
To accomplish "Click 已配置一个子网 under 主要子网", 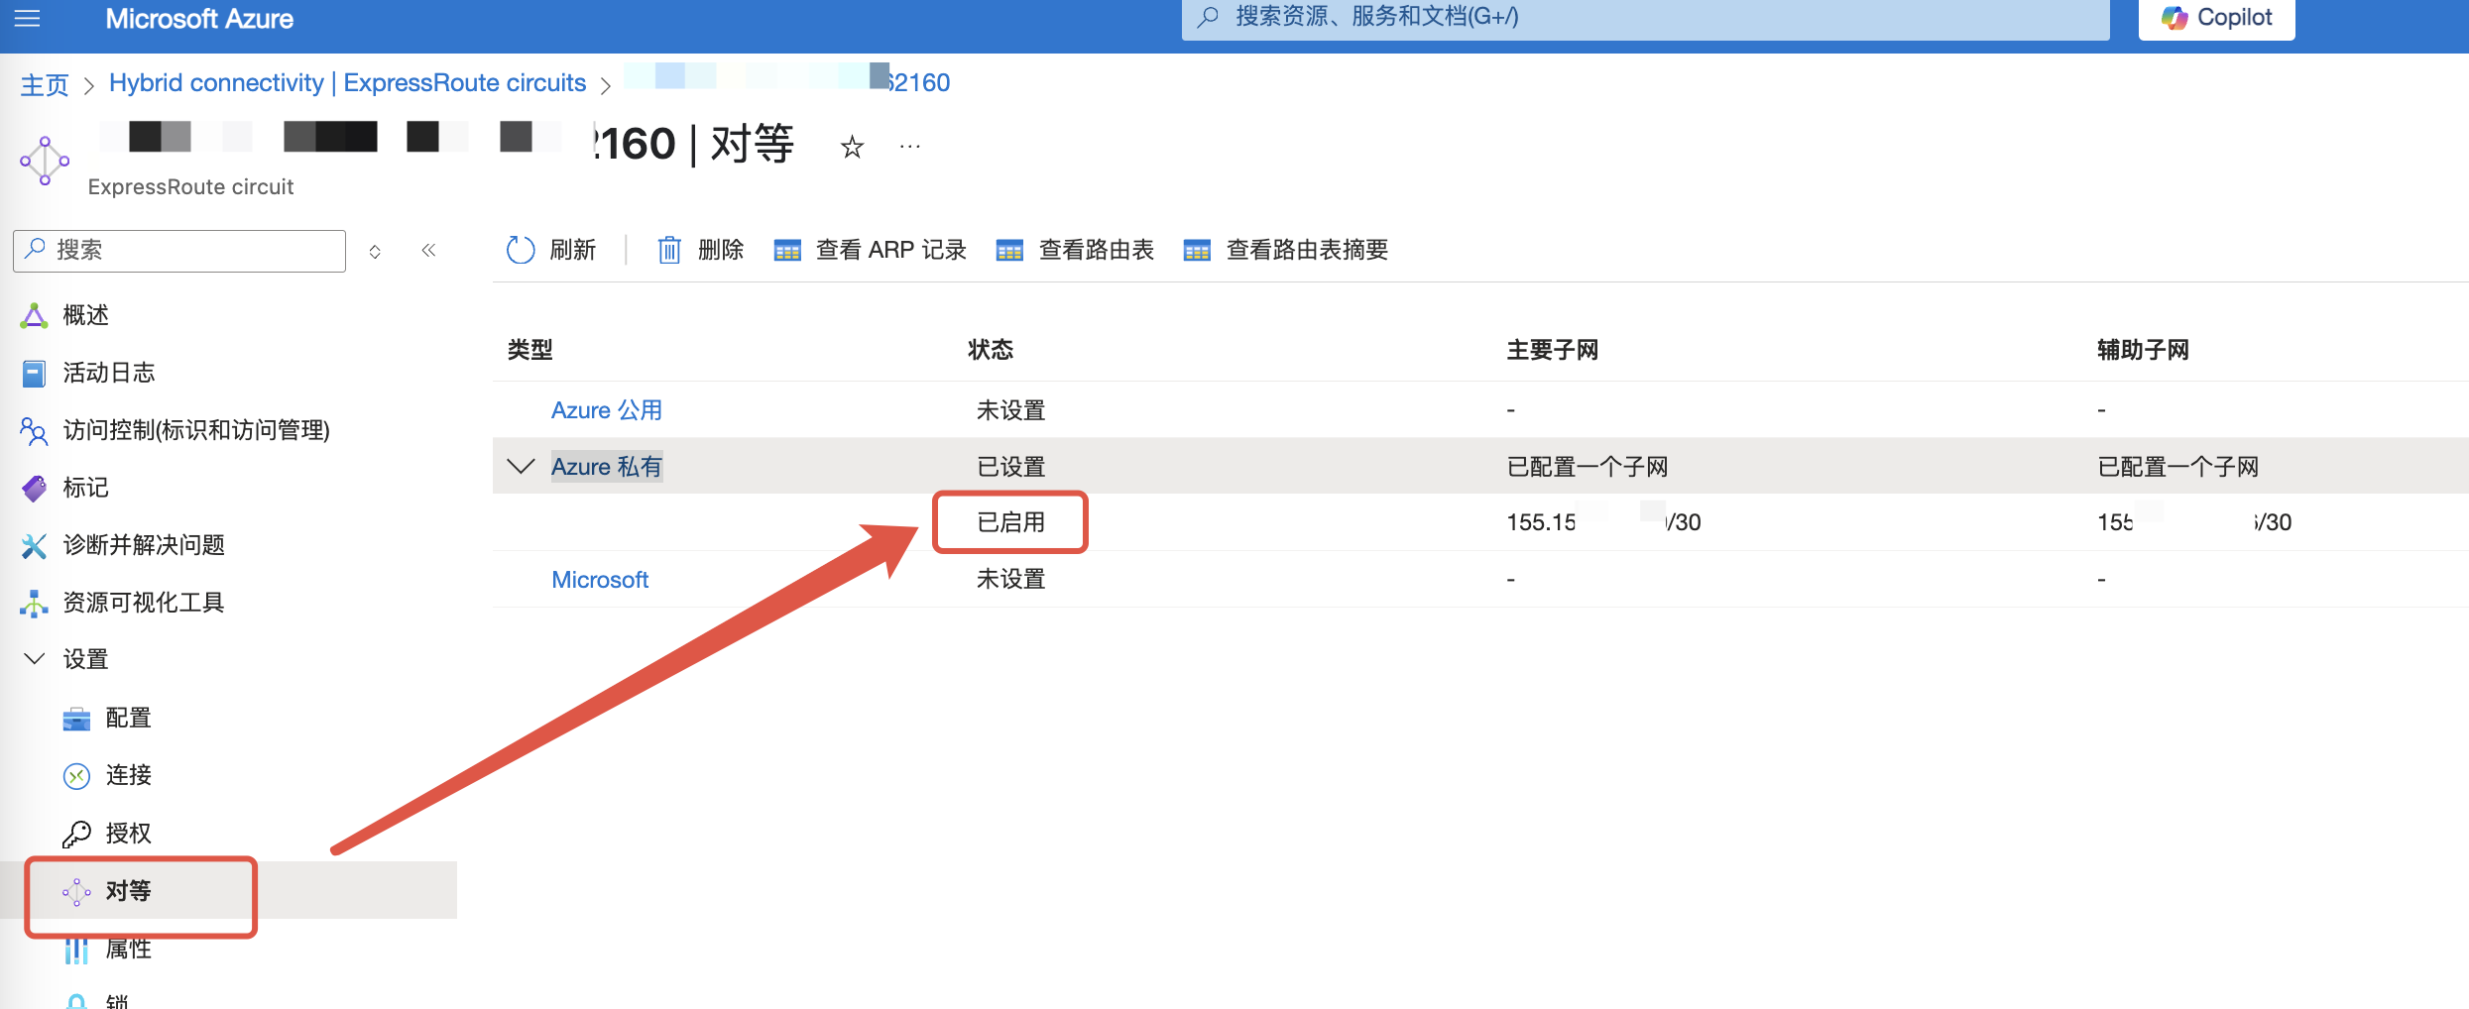I will point(1587,467).
